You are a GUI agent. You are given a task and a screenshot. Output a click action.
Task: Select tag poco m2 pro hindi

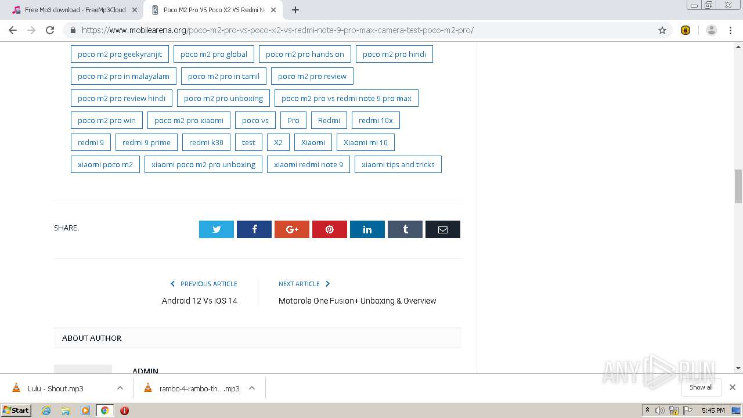pyautogui.click(x=394, y=54)
